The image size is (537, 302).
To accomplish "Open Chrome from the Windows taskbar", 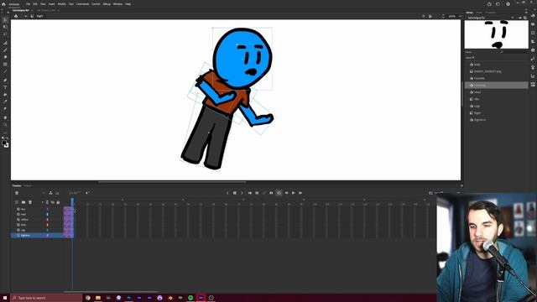I will coord(88,298).
